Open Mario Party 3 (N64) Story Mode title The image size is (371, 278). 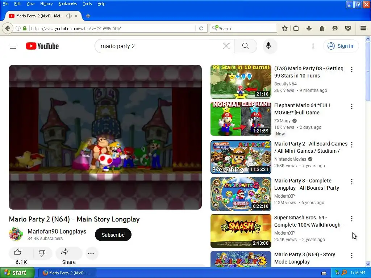304,258
